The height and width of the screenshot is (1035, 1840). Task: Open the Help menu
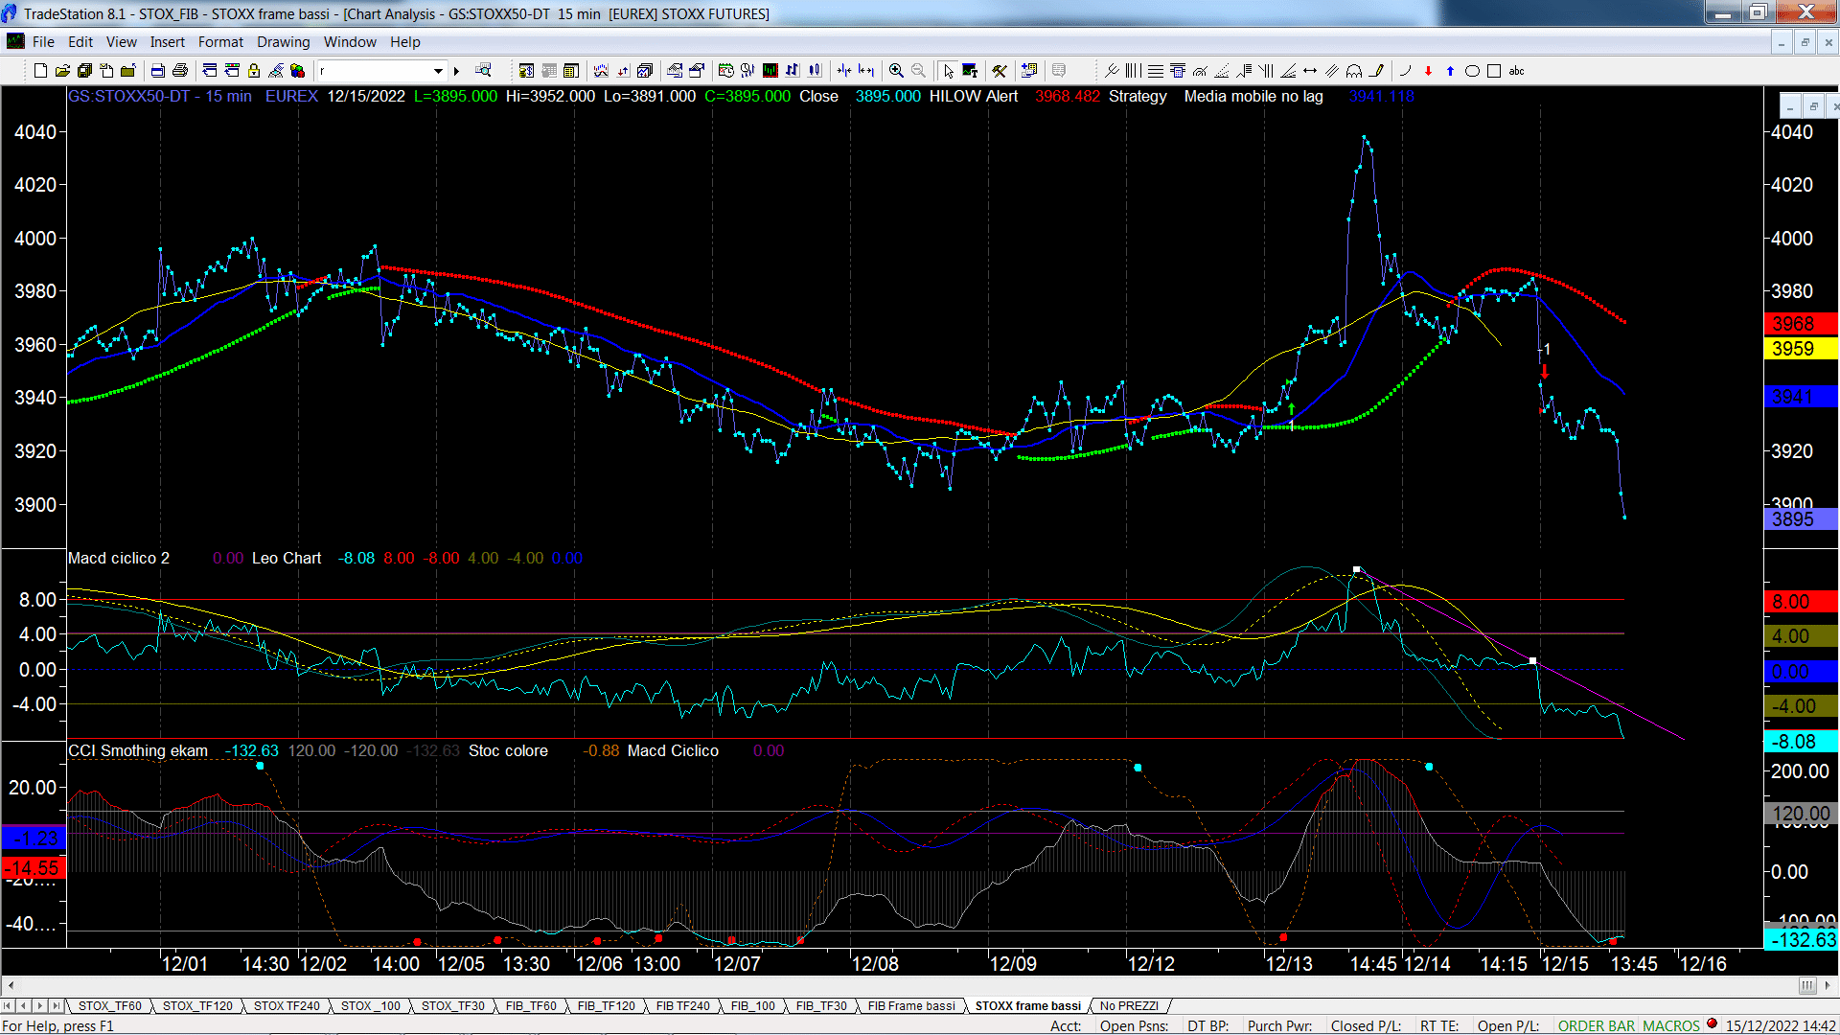pos(405,42)
